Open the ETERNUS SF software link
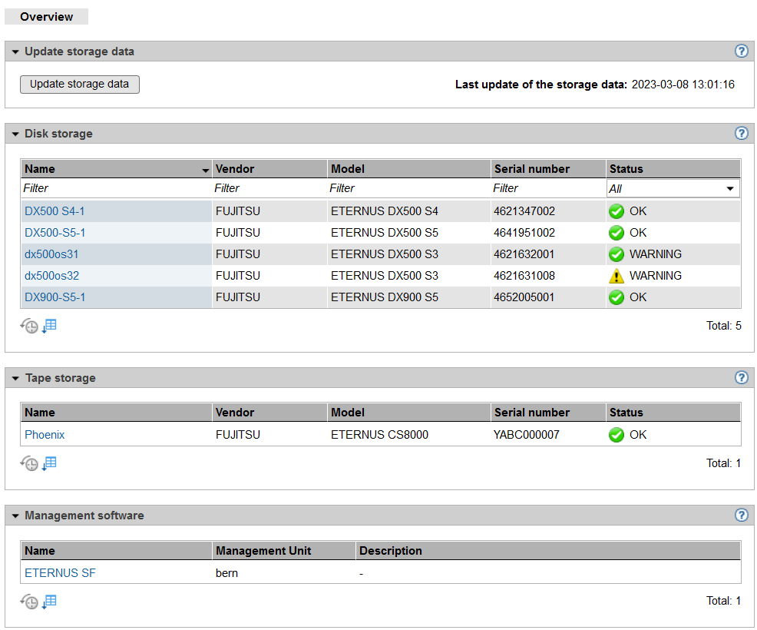The image size is (757, 630). (60, 572)
